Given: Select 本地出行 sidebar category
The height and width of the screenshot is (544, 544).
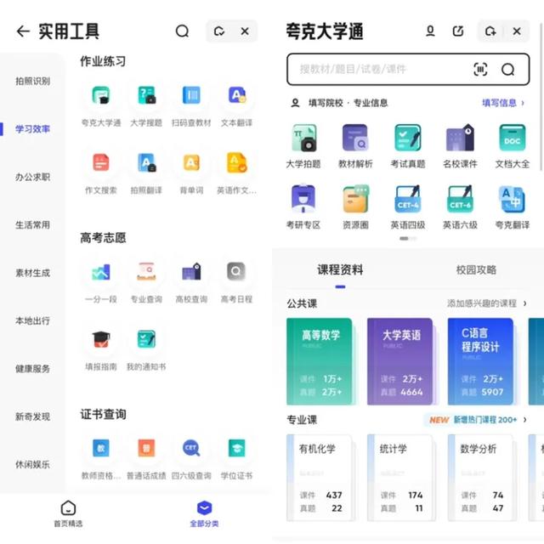Looking at the screenshot, I should pyautogui.click(x=32, y=321).
